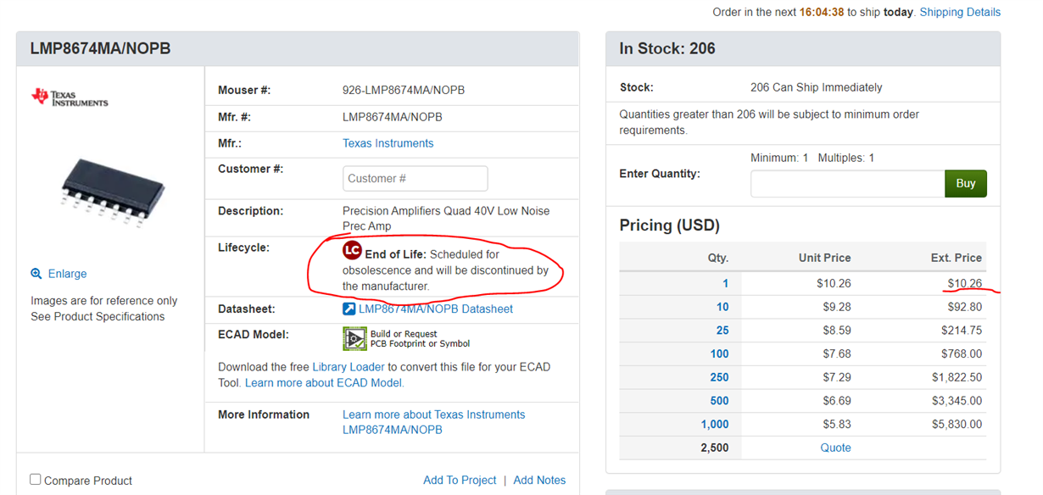Click the Enter Quantity input field
This screenshot has height=495, width=1043.
[x=846, y=183]
